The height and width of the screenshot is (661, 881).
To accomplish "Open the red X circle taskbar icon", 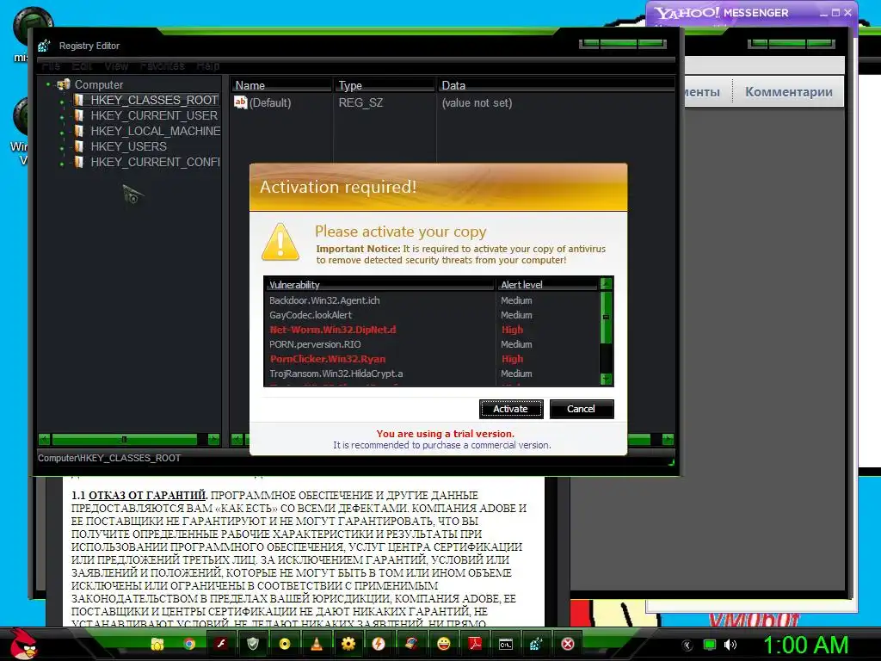I will pos(568,644).
